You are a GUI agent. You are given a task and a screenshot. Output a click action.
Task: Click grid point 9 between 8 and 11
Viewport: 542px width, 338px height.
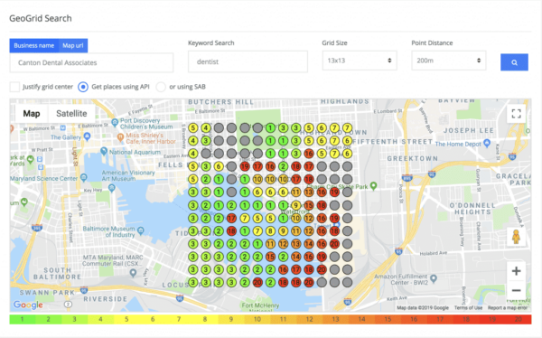point(283,230)
